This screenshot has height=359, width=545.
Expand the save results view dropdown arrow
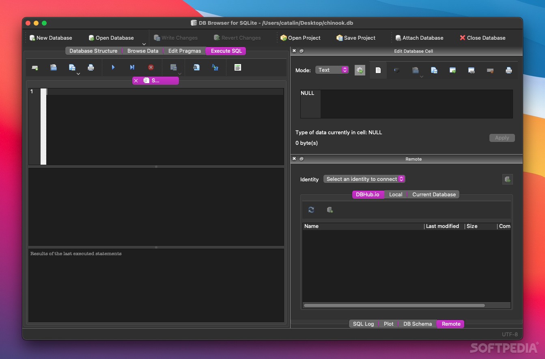click(180, 73)
